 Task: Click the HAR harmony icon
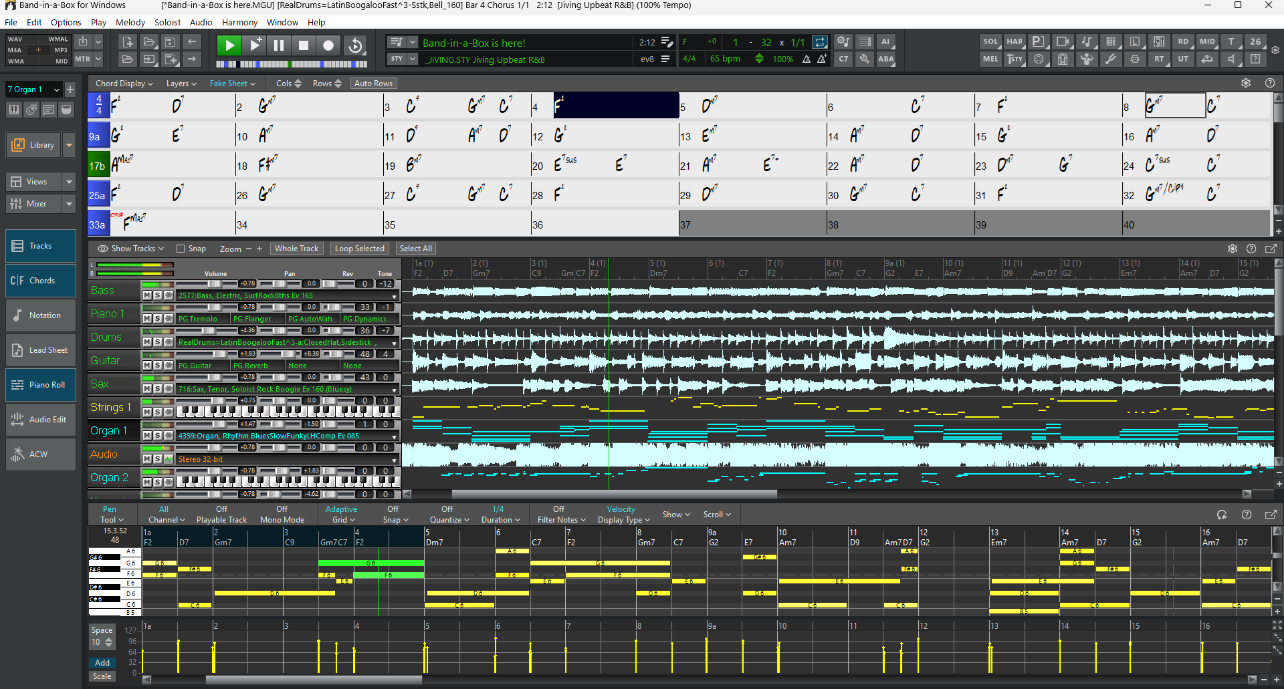click(1014, 41)
